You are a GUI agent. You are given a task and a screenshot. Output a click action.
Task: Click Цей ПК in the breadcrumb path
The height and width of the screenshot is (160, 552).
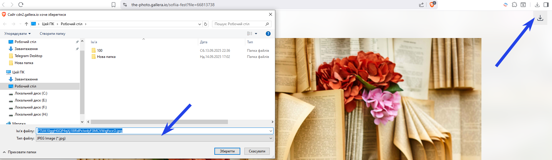[x=48, y=24]
